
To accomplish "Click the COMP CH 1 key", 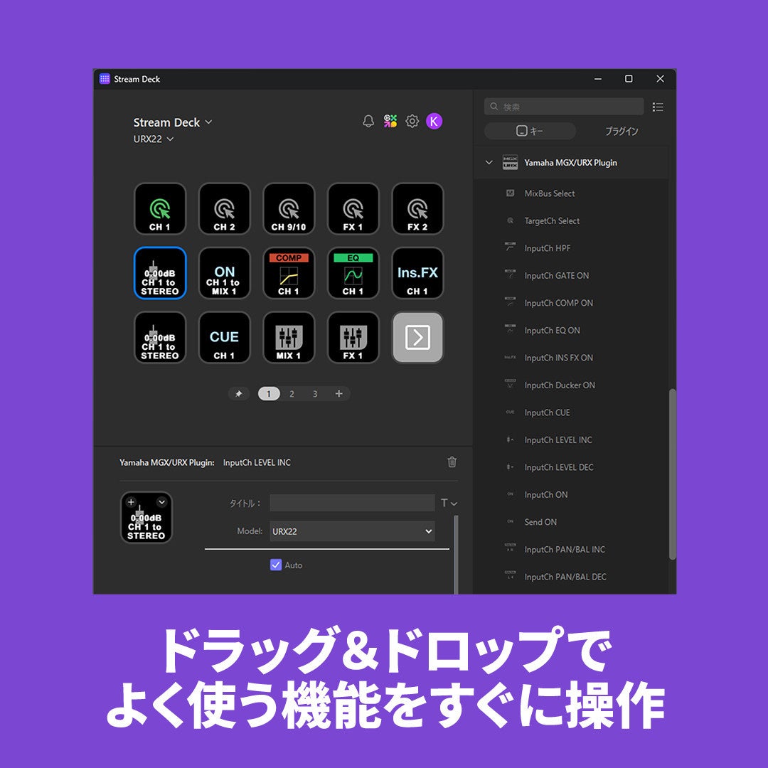I will pos(289,273).
